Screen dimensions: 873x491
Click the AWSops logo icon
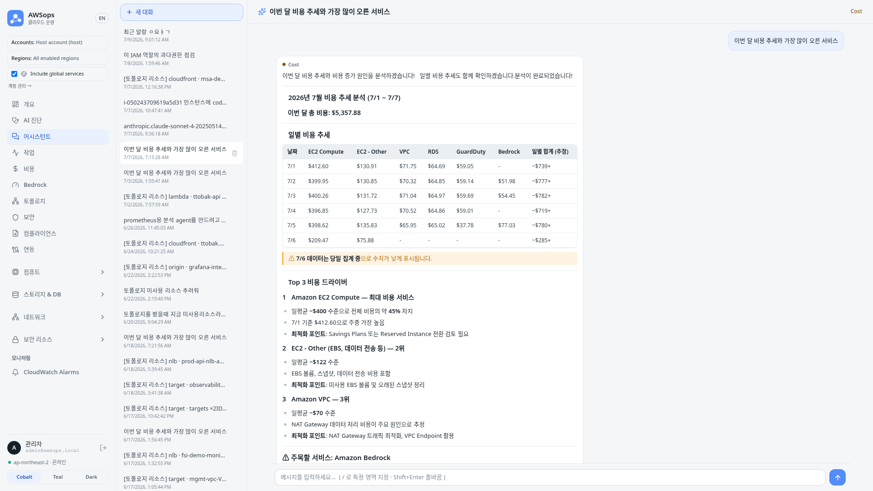(15, 18)
